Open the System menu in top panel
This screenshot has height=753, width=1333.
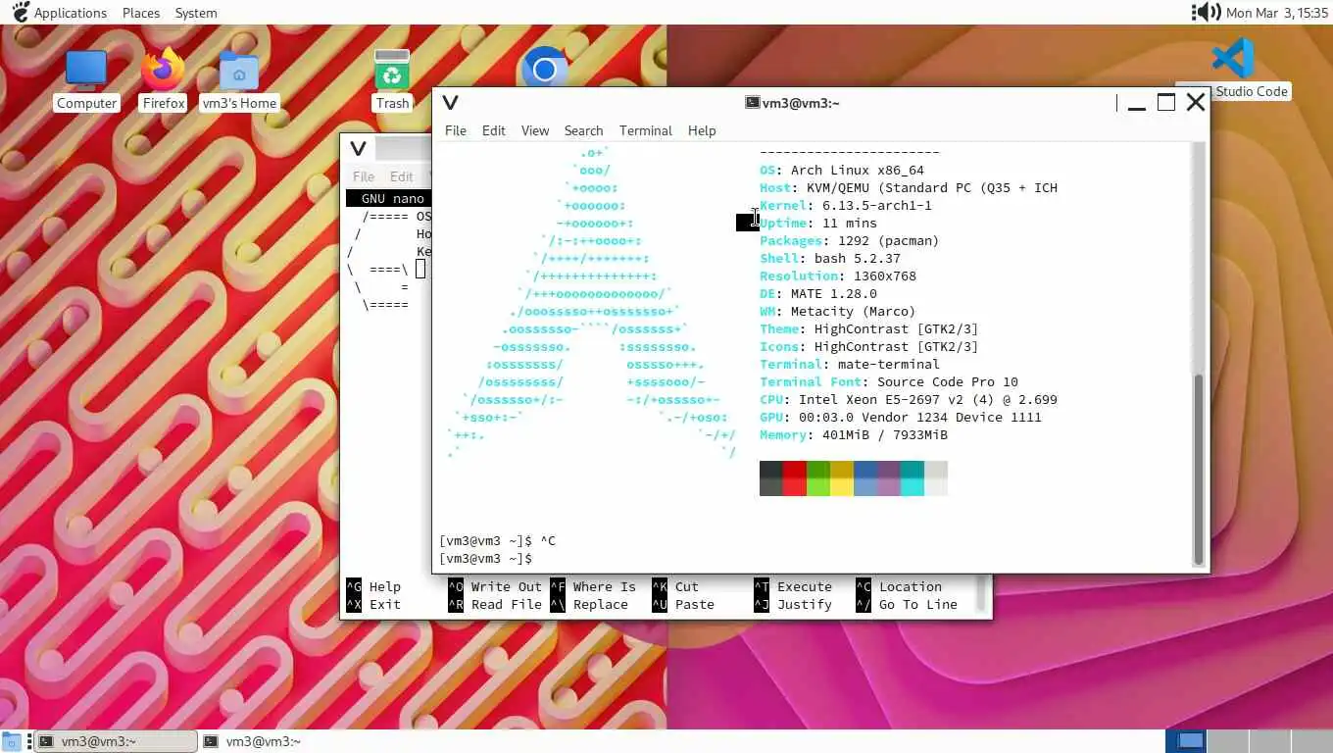[196, 13]
